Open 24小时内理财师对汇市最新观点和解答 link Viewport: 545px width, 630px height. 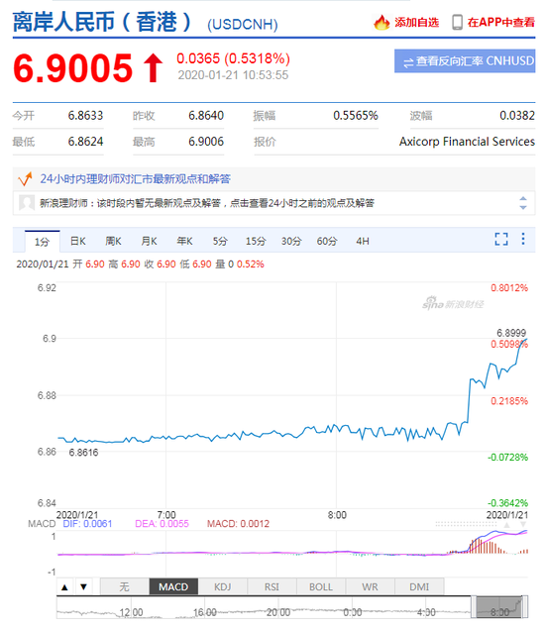click(135, 178)
